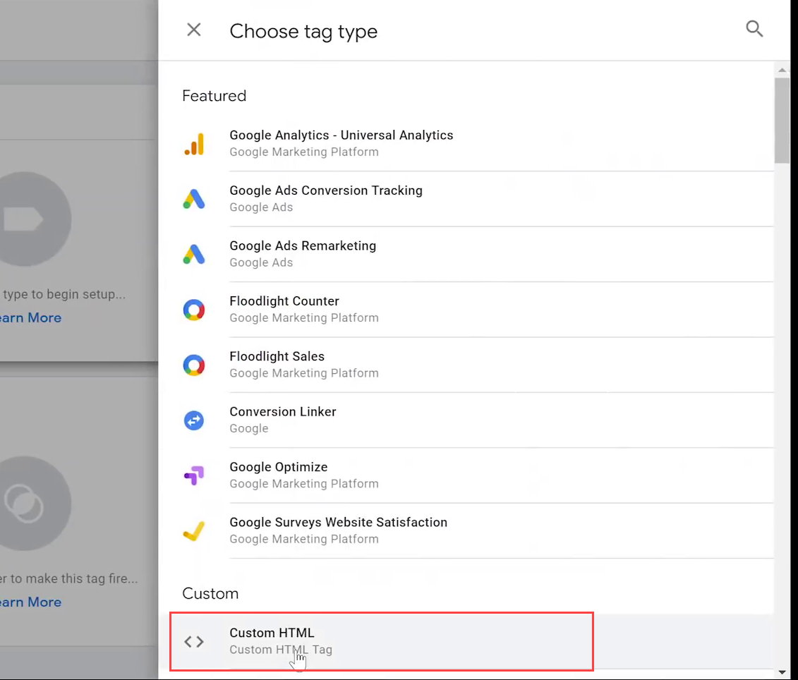Click the Google Surveys checkmark icon
This screenshot has width=798, height=680.
pos(194,531)
